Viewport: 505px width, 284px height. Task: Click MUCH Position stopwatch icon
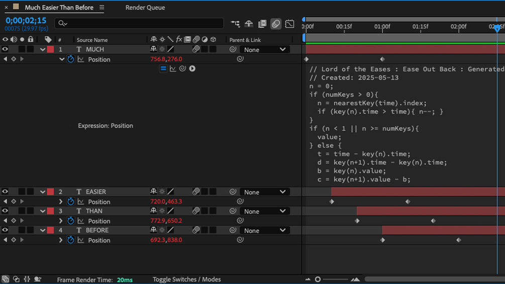coord(70,59)
